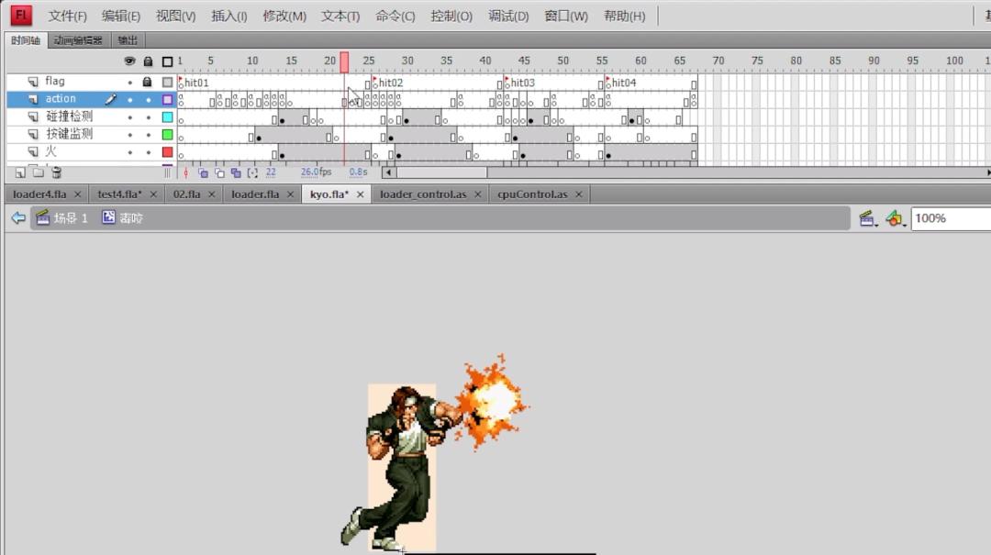991x555 pixels.
Task: Toggle outline view for the action layer
Action: coord(167,98)
